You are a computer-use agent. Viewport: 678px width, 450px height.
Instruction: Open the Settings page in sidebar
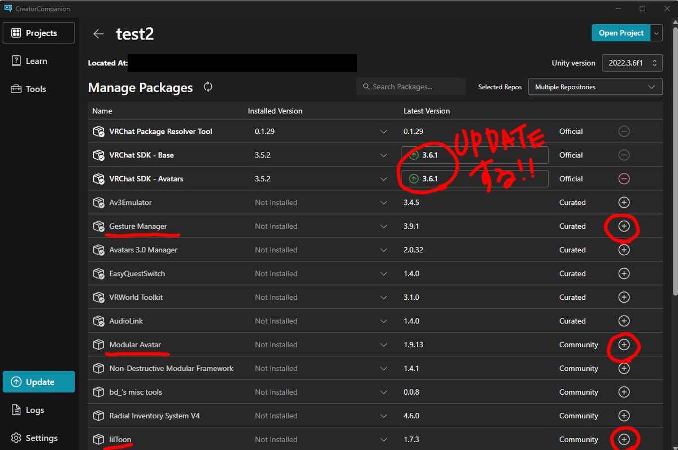coord(38,438)
